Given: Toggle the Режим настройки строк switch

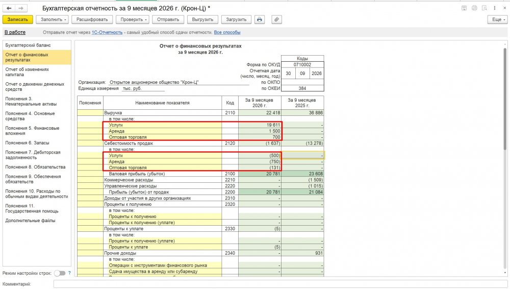Looking at the screenshot, I should (60, 273).
